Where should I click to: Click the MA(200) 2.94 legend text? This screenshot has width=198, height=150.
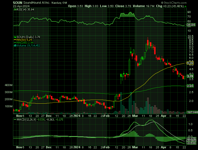pos(25,42)
